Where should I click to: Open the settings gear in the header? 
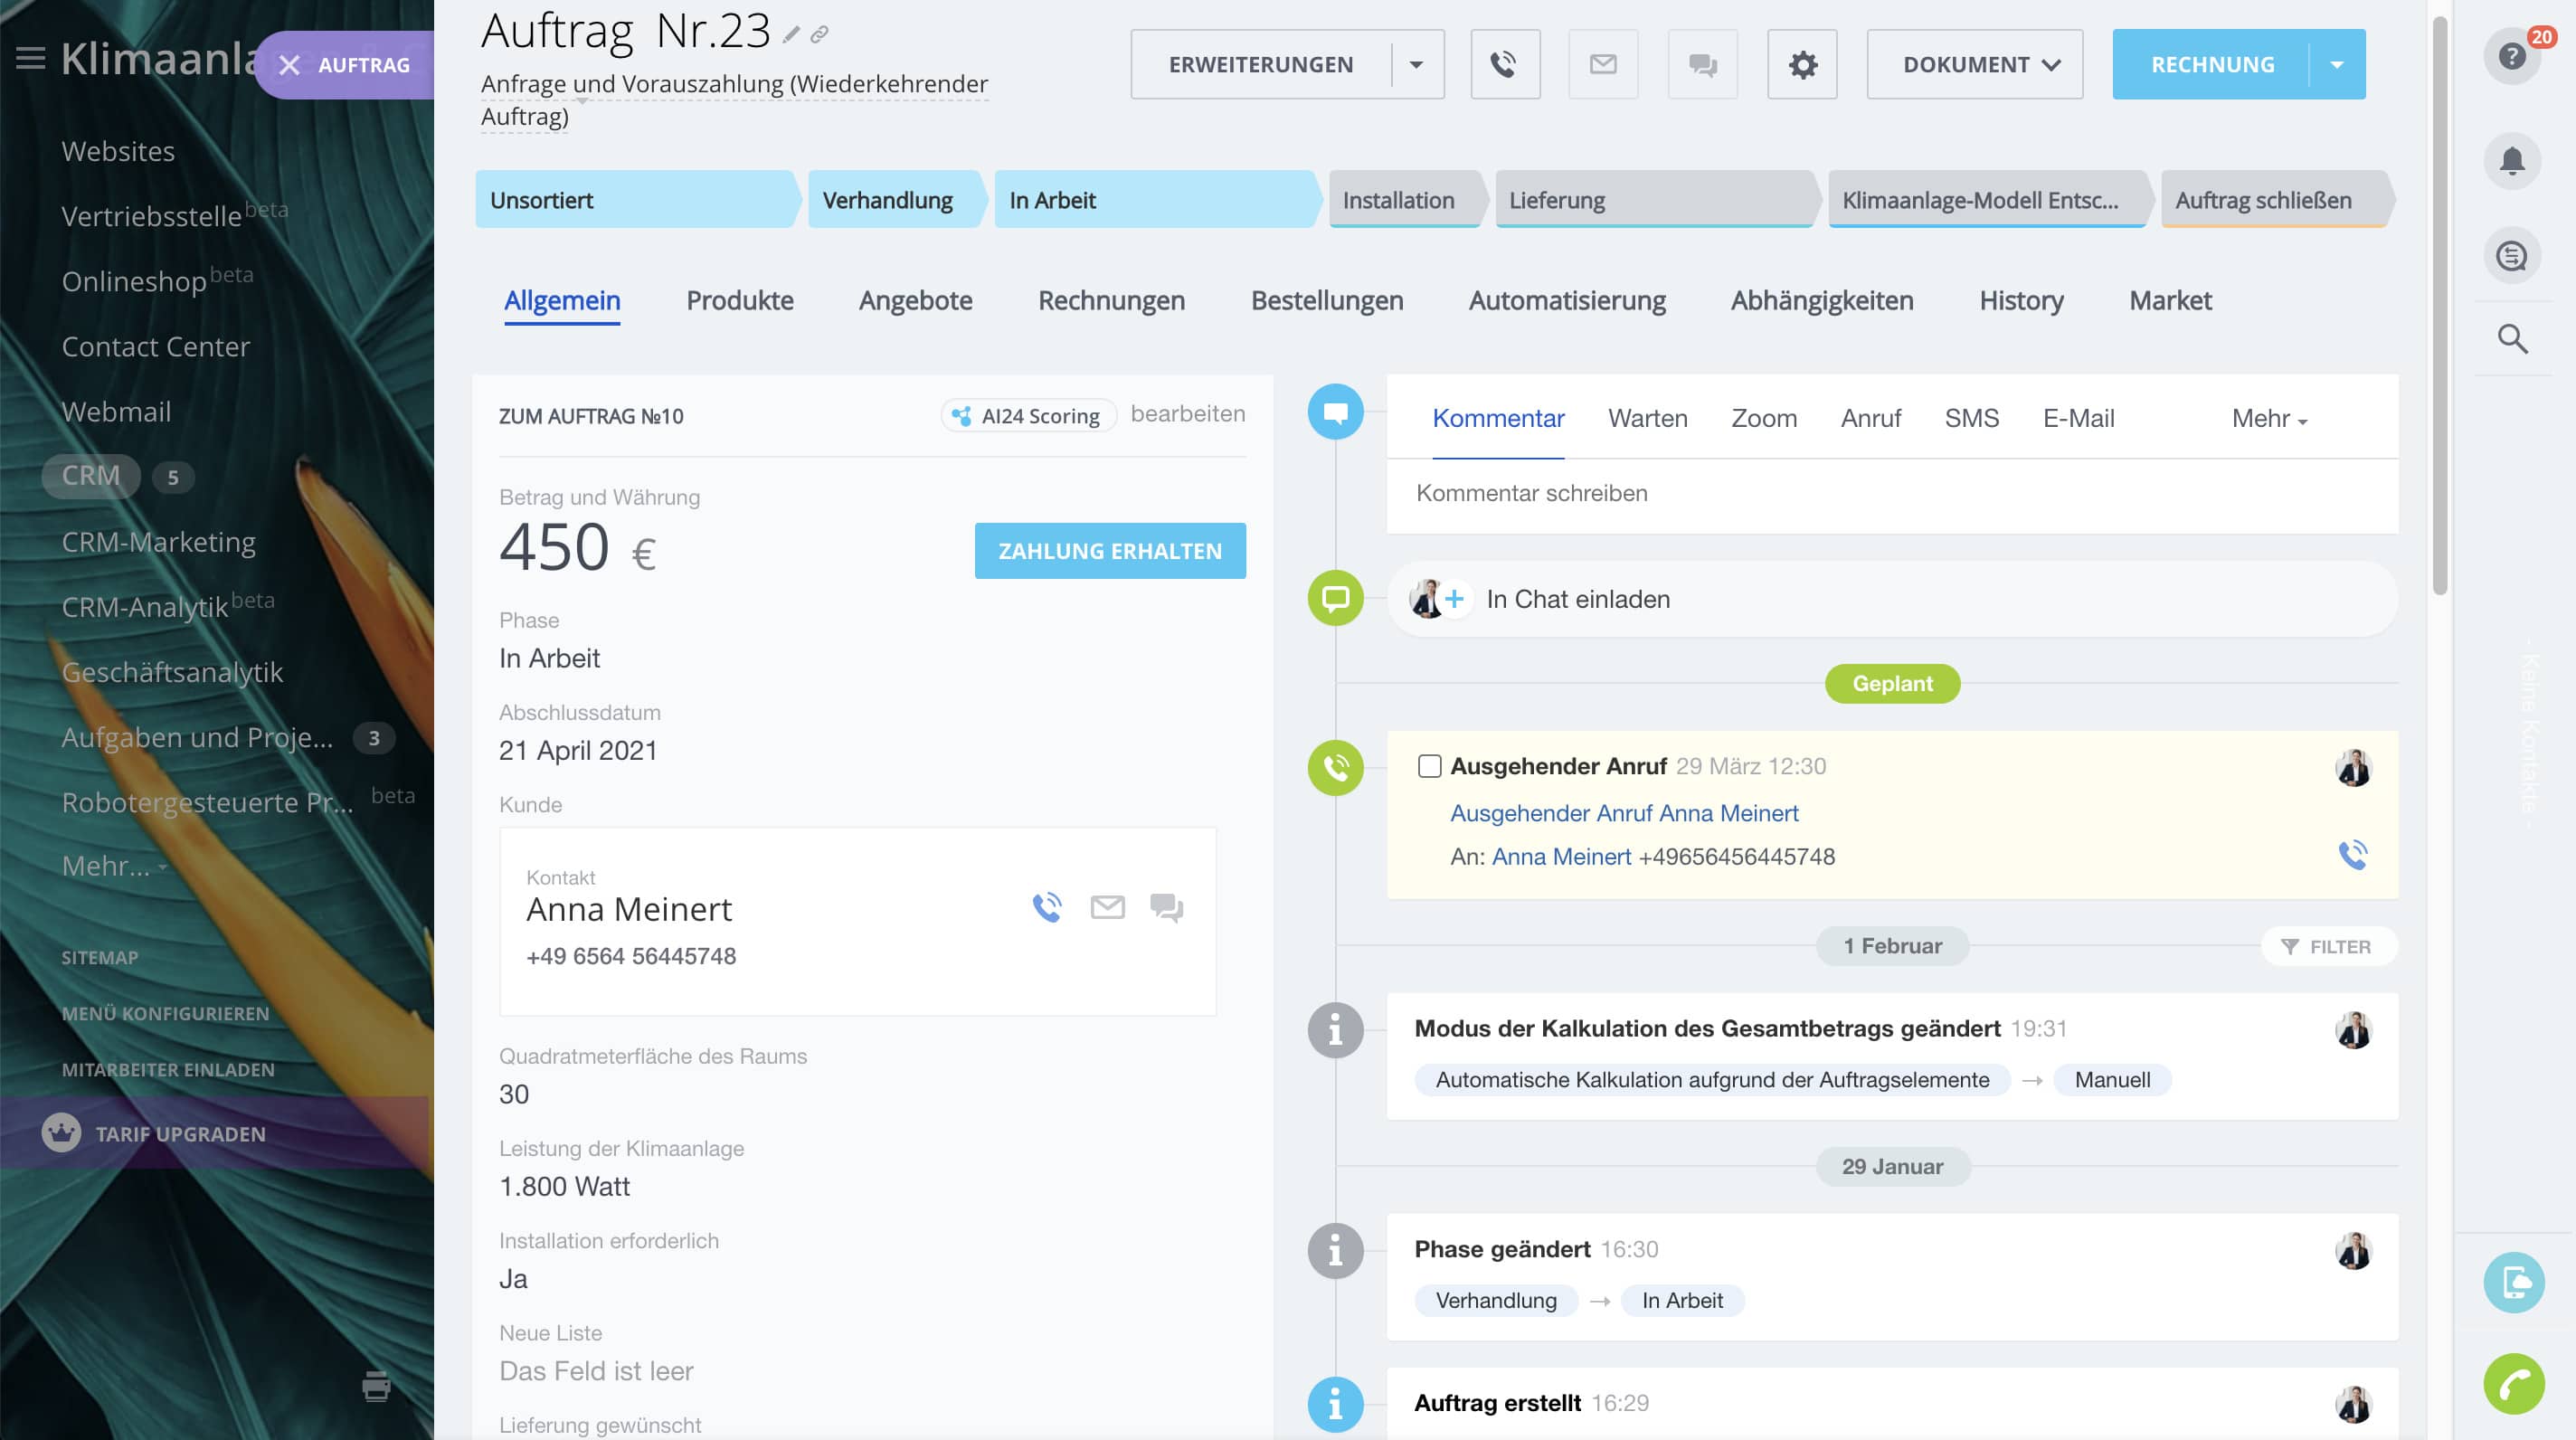tap(1802, 65)
